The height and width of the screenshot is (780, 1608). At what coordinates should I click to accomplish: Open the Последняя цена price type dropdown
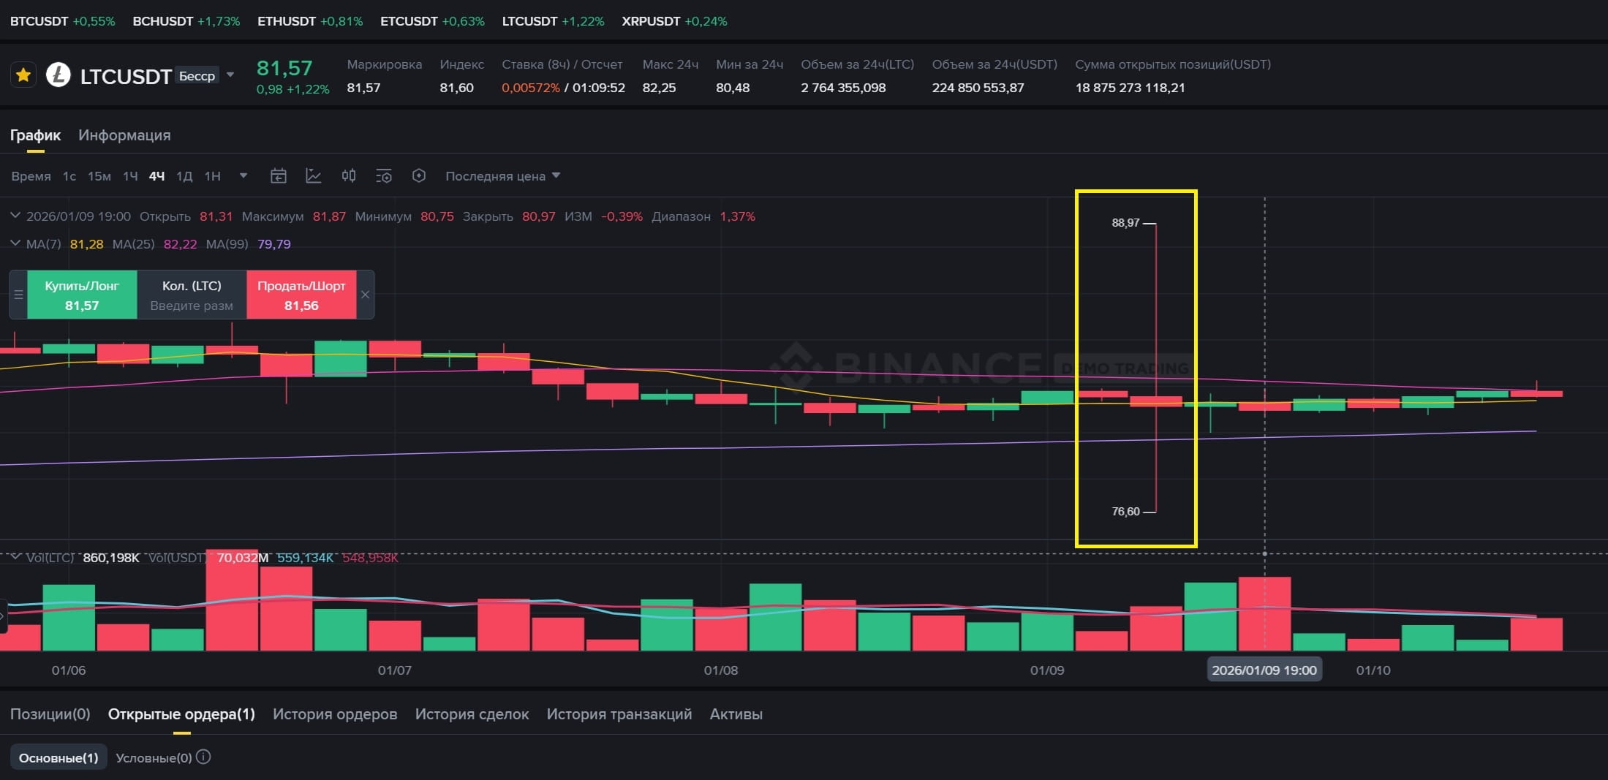503,176
